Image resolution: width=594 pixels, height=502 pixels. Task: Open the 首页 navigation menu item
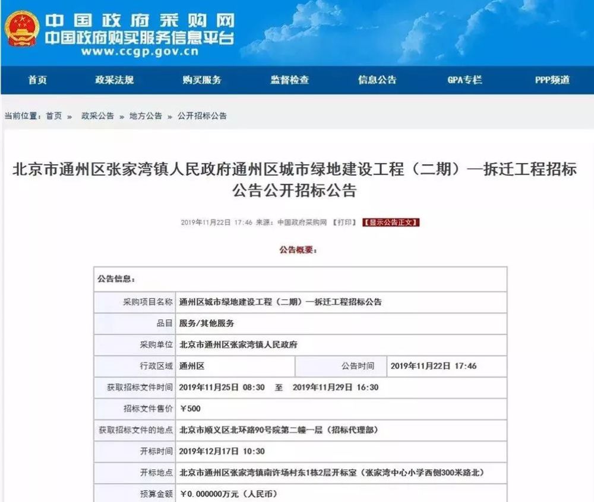tap(37, 80)
